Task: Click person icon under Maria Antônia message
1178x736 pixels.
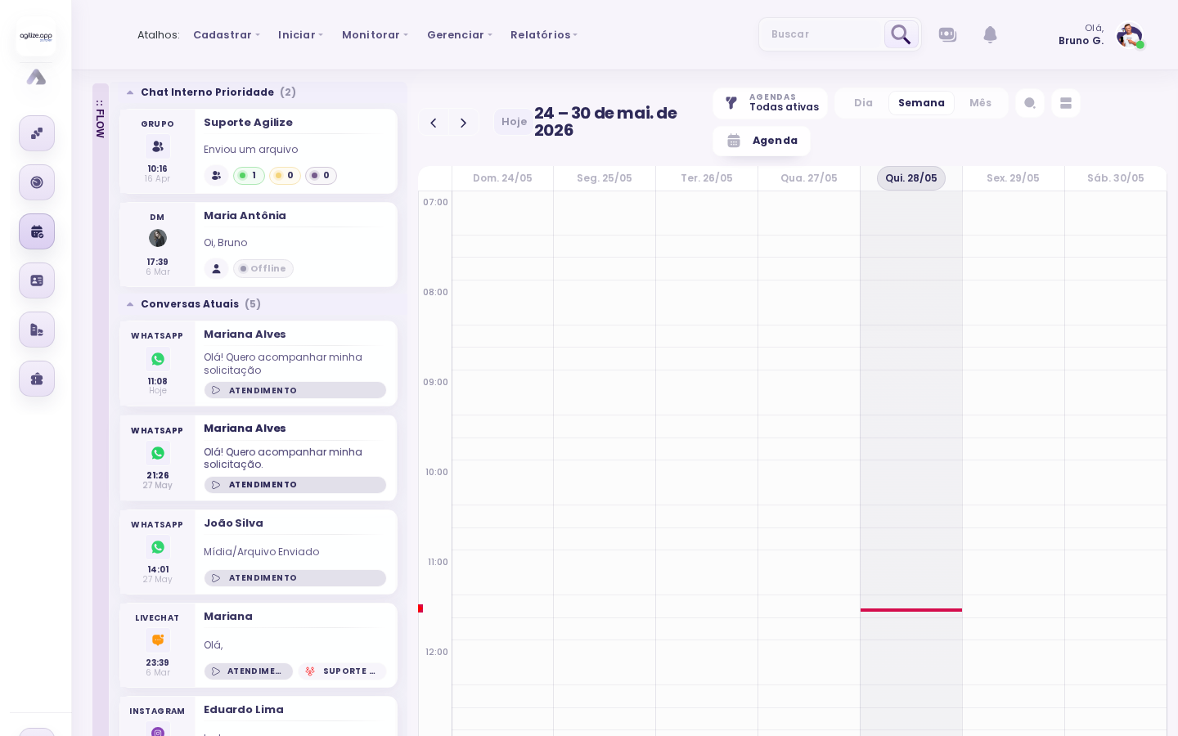Action: point(216,269)
